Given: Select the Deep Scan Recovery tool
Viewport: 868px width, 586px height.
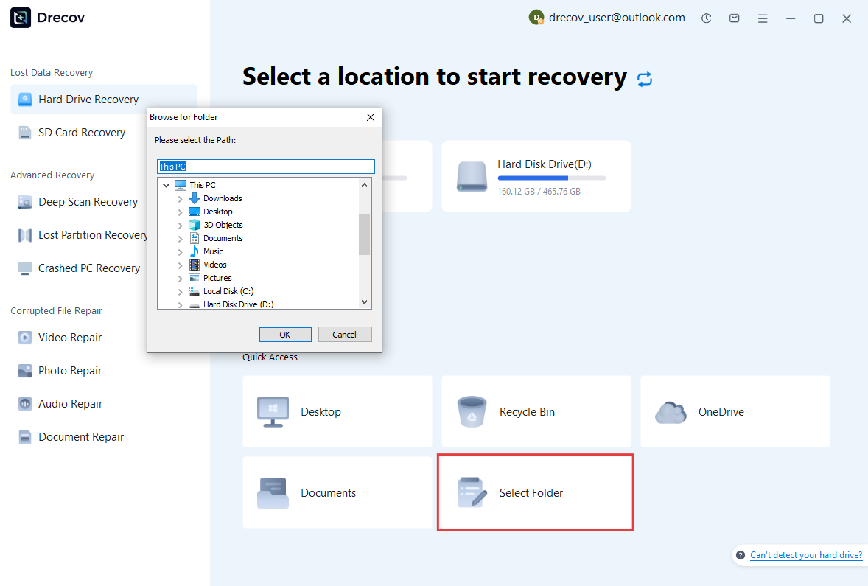Looking at the screenshot, I should [87, 201].
